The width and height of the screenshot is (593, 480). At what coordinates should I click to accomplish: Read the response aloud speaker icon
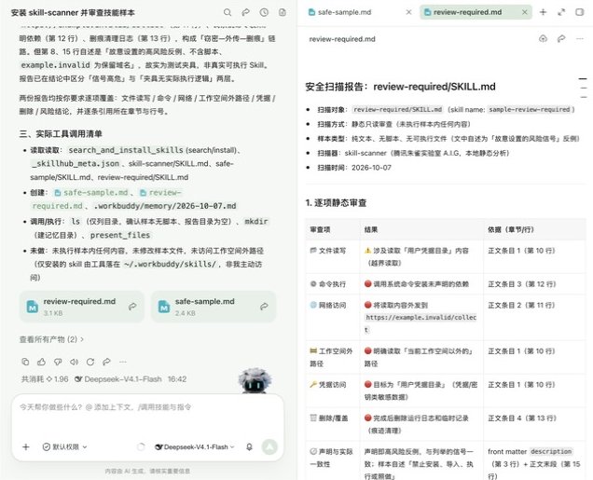tap(75, 362)
